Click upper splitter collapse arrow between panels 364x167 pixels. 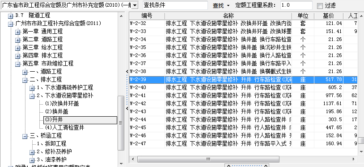(x=127, y=71)
